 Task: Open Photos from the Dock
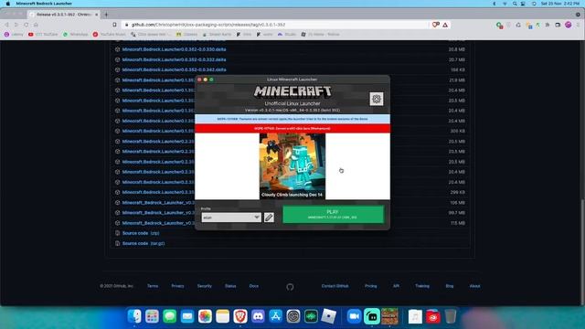[205, 316]
